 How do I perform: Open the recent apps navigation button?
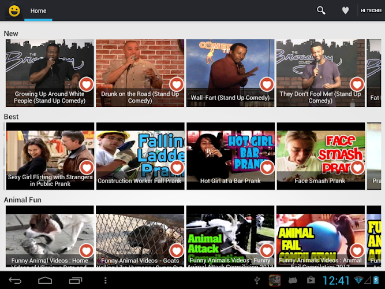[x=75, y=281]
